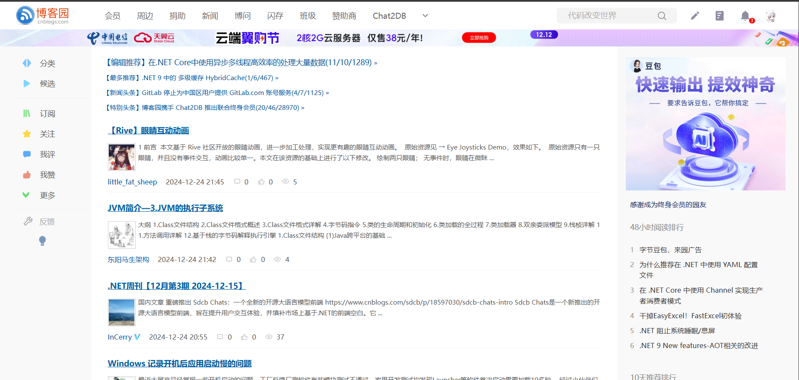Open ranking item .NET 9 New features-AOT
Viewport: 799px width, 380px height.
coord(699,345)
